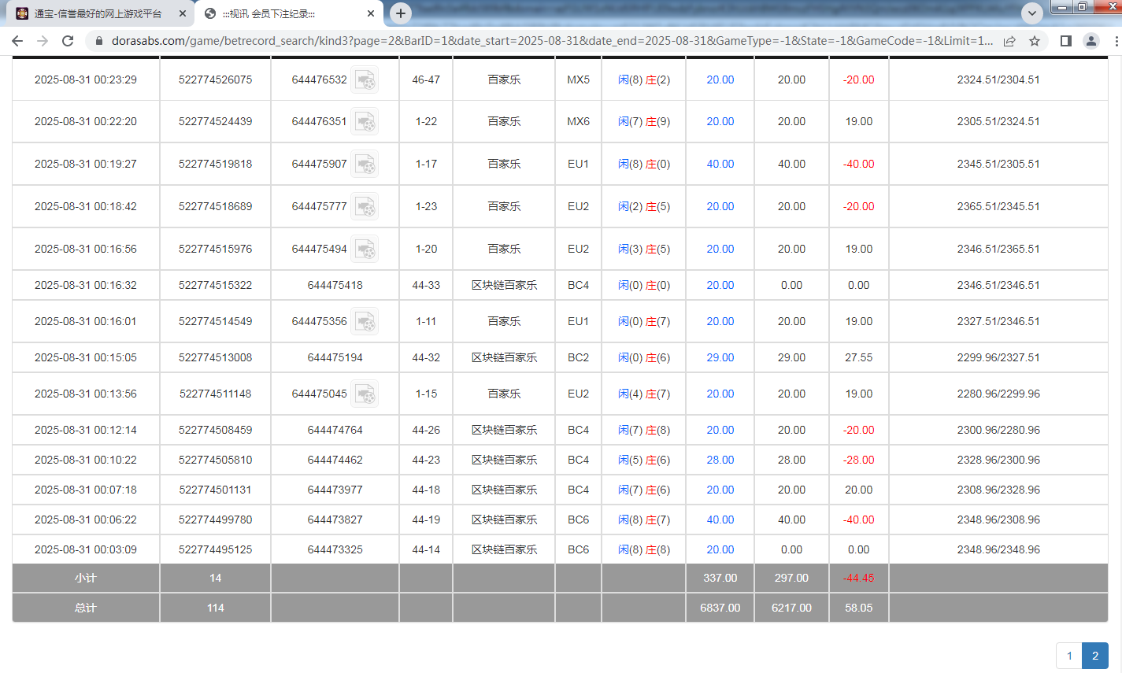Image resolution: width=1122 pixels, height=673 pixels.
Task: Click the blue 40.00 bet amount link
Action: [x=719, y=163]
